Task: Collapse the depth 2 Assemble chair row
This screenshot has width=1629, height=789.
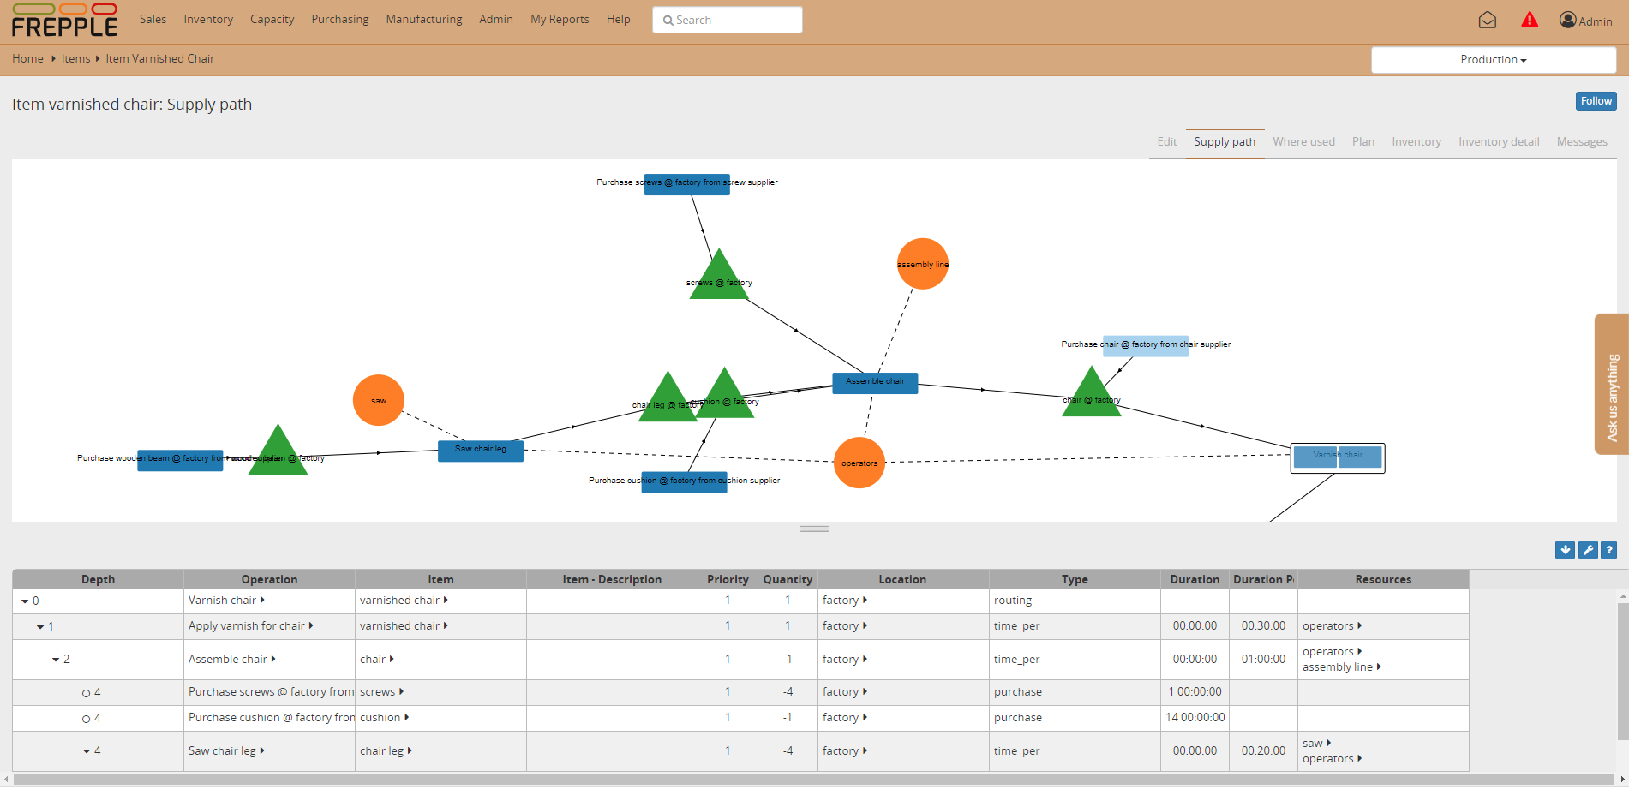Action: (x=56, y=660)
